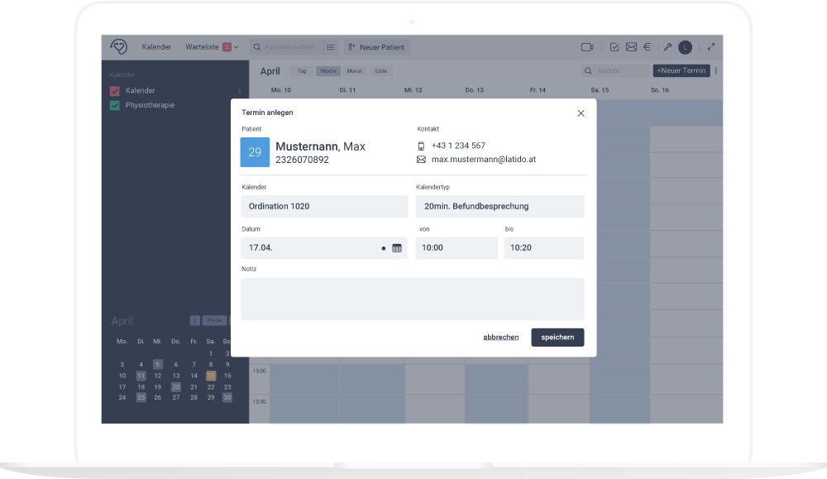Toggle fullscreen with the expand arrows icon
The height and width of the screenshot is (479, 827).
[711, 47]
